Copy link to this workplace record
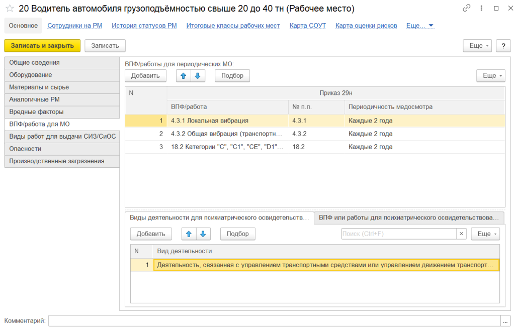515x329 pixels. 467,9
